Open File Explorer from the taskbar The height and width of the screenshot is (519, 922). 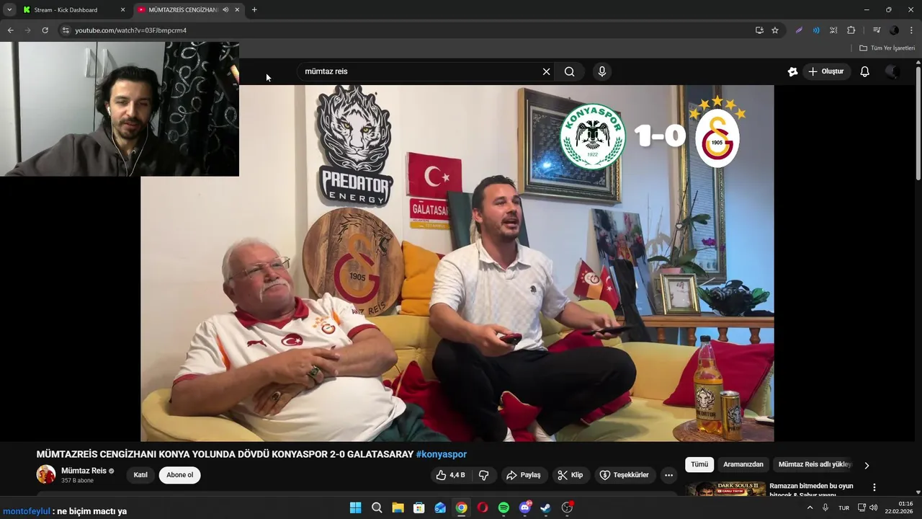tap(398, 507)
